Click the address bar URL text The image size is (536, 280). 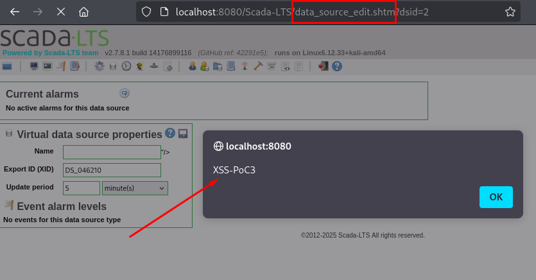tap(302, 12)
